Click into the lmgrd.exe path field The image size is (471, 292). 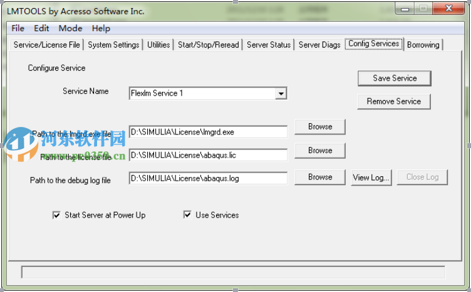(x=208, y=132)
